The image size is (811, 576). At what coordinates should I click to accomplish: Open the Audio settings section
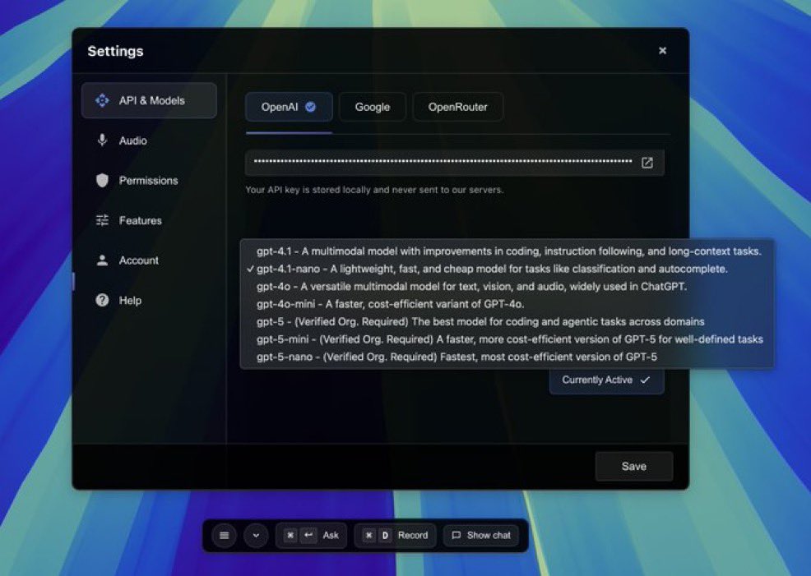point(149,141)
